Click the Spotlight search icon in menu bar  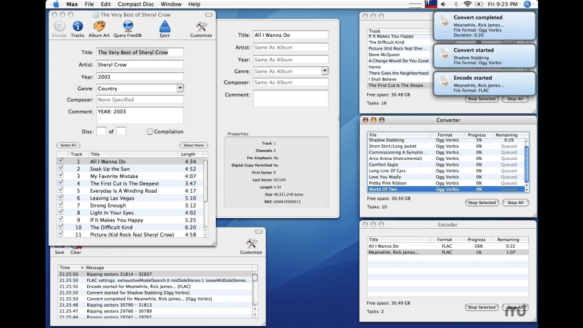pos(527,4)
